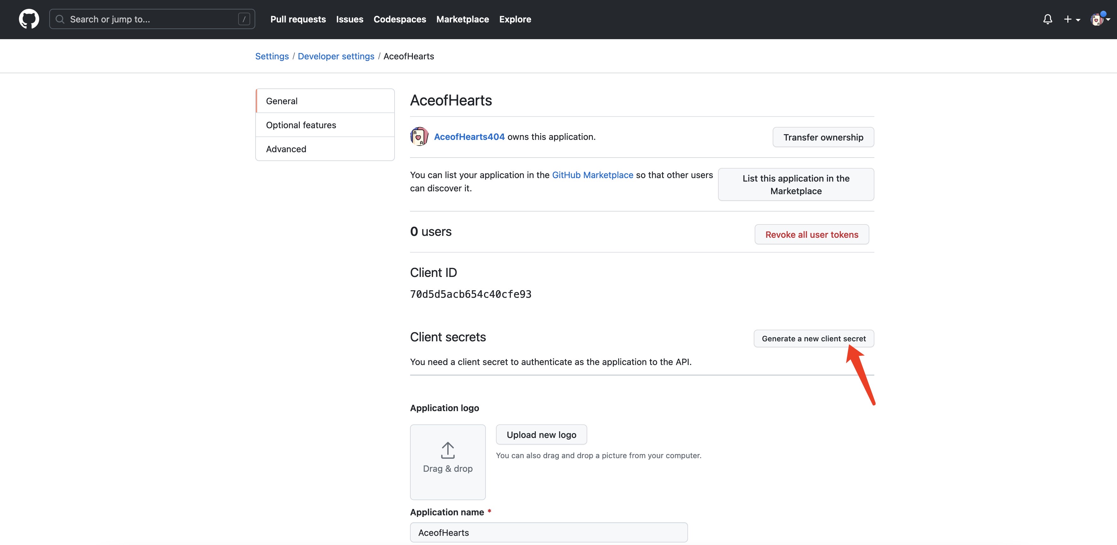The width and height of the screenshot is (1117, 545).
Task: Open the notifications bell
Action: coord(1047,19)
